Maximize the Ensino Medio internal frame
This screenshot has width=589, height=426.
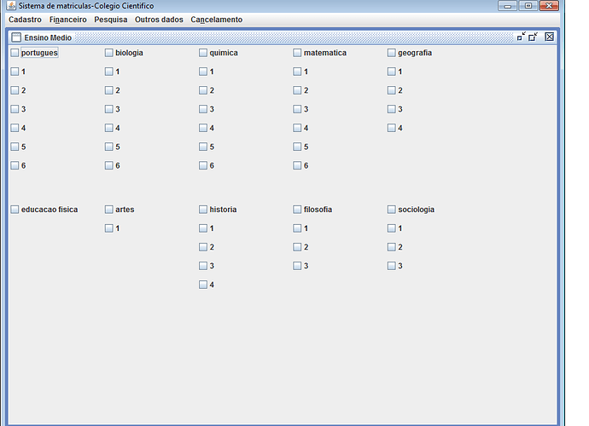pyautogui.click(x=533, y=37)
